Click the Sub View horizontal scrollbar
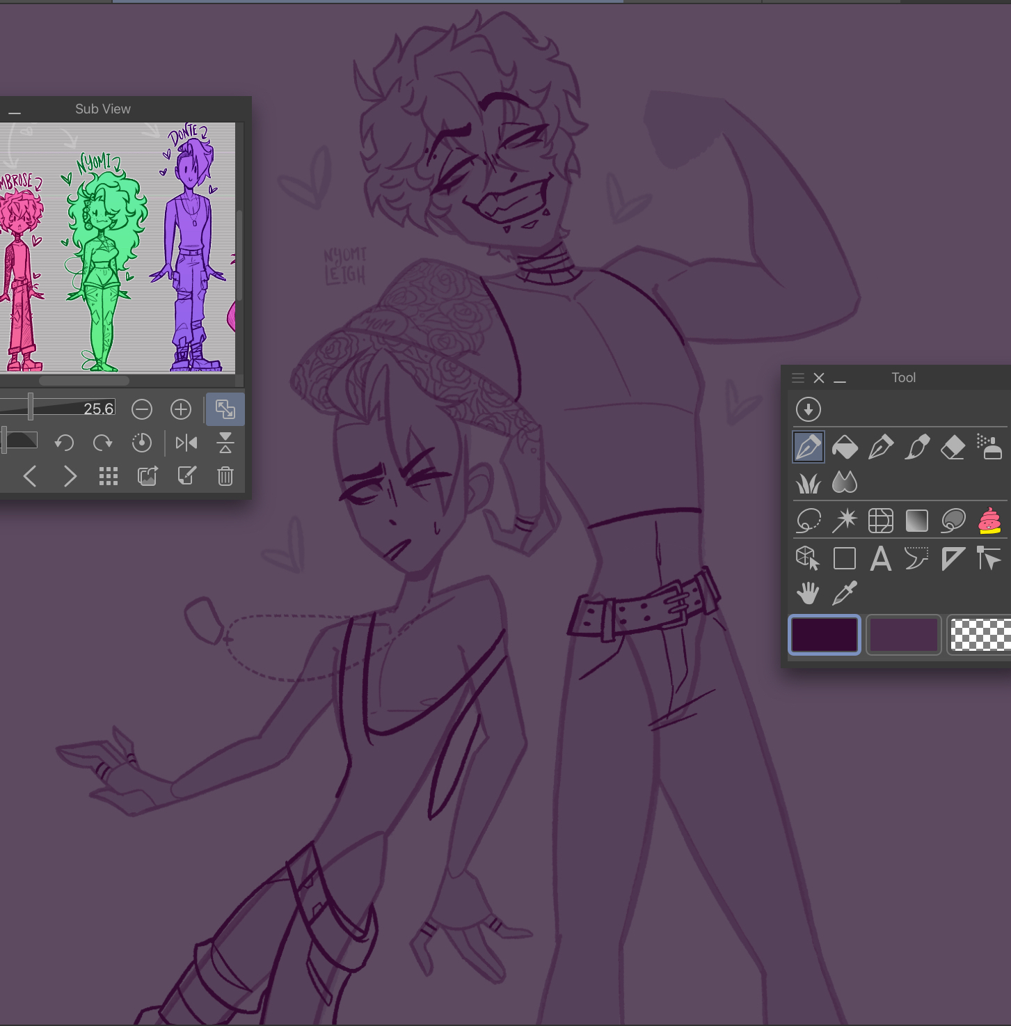Image resolution: width=1011 pixels, height=1026 pixels. [84, 381]
